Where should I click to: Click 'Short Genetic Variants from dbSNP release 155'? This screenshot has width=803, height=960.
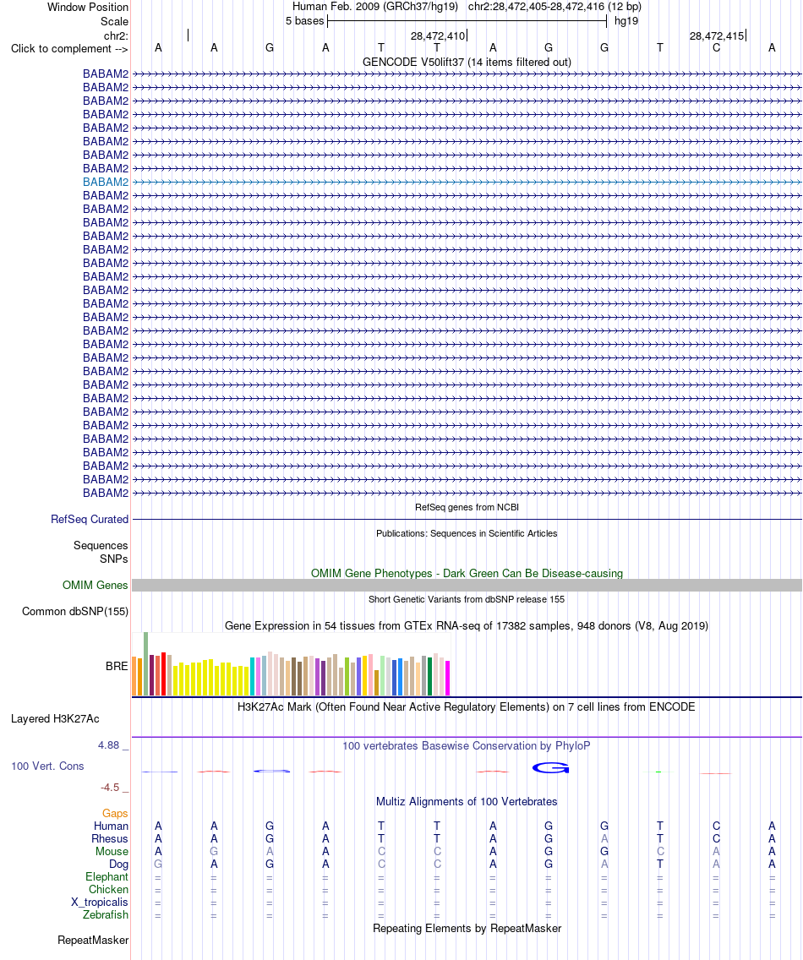tap(467, 599)
